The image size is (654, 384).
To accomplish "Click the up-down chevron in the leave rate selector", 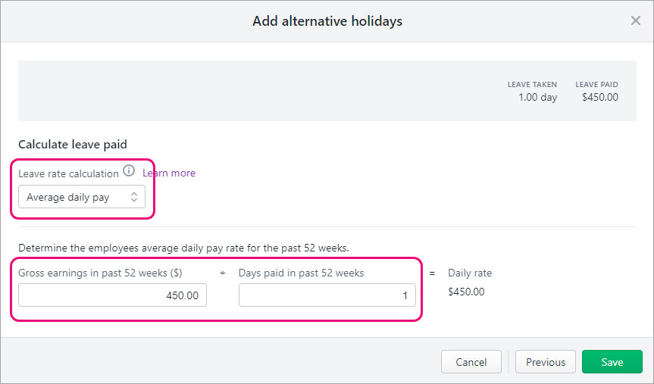I will 134,197.
